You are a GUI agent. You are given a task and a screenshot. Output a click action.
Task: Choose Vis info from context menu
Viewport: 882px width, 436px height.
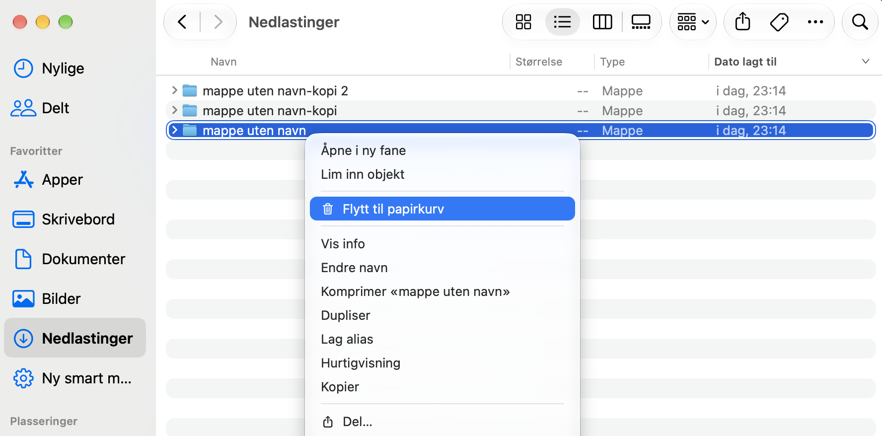[x=442, y=244]
